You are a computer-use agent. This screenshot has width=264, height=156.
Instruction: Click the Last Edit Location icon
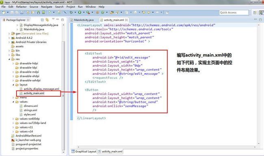click(x=144, y=12)
